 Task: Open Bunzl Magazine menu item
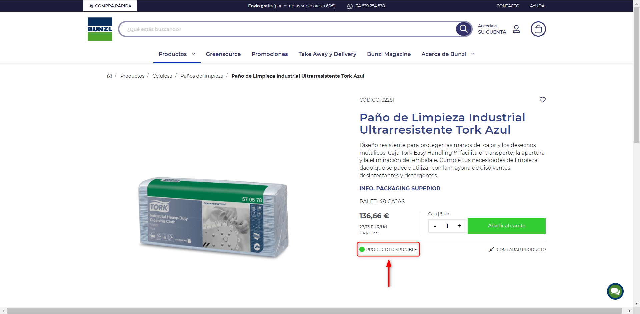[x=389, y=54]
